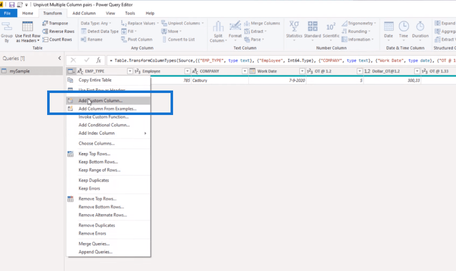Screen dimensions: 456x271
Task: Confirm formula with checkmark icon
Action: (x=86, y=60)
